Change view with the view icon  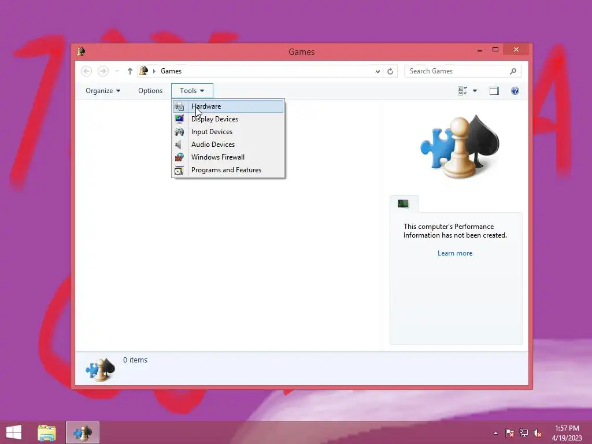pyautogui.click(x=462, y=91)
